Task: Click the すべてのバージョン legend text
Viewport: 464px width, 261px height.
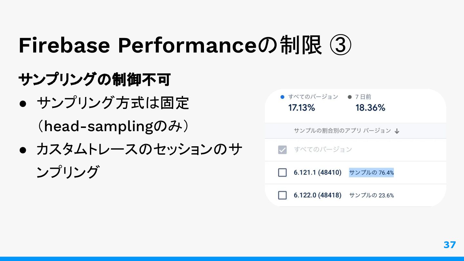Action: 313,97
